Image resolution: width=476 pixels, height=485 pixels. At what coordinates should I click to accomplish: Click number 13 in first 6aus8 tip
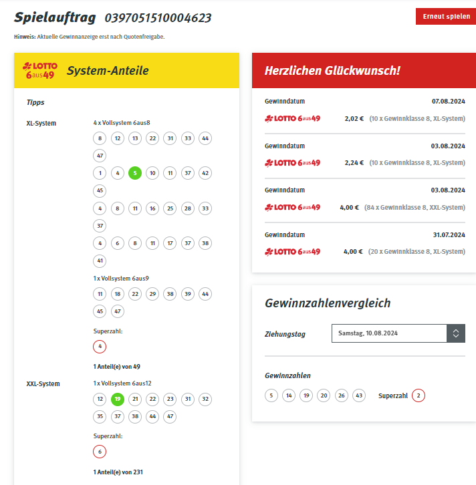pyautogui.click(x=135, y=138)
